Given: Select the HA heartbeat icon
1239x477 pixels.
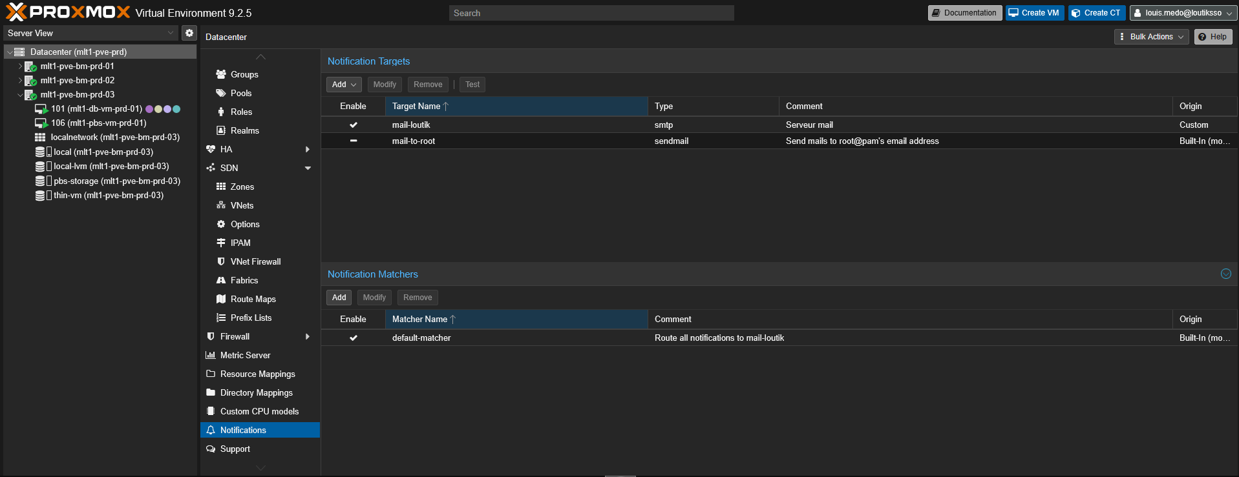Looking at the screenshot, I should (x=211, y=149).
